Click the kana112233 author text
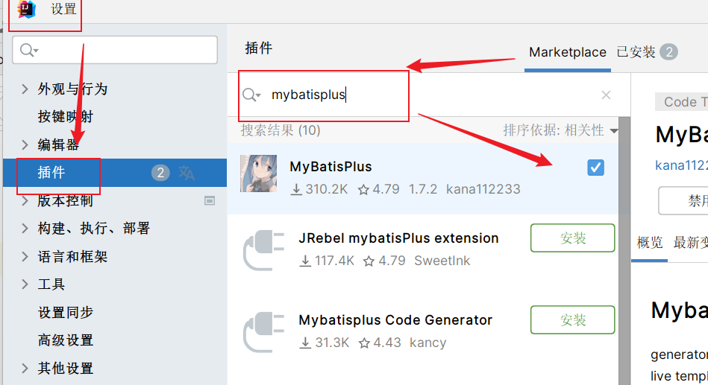This screenshot has width=708, height=385. coord(483,189)
